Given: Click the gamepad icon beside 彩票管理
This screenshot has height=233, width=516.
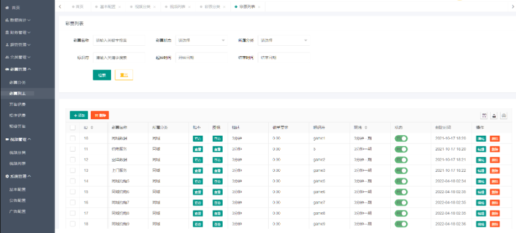Looking at the screenshot, I should click(x=7, y=69).
